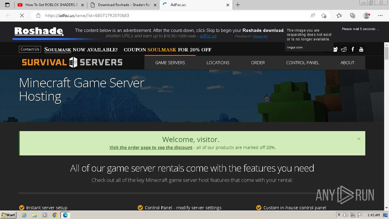The width and height of the screenshot is (389, 219).
Task: Go back using the browser back arrow
Action: pyautogui.click(x=9, y=16)
